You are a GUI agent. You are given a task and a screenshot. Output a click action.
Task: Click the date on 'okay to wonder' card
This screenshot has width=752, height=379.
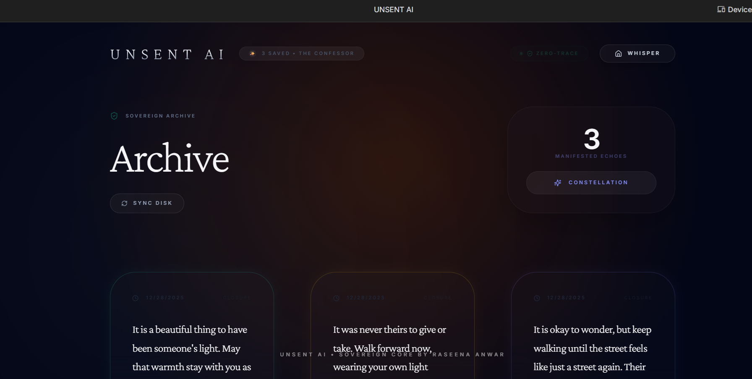[566, 298]
